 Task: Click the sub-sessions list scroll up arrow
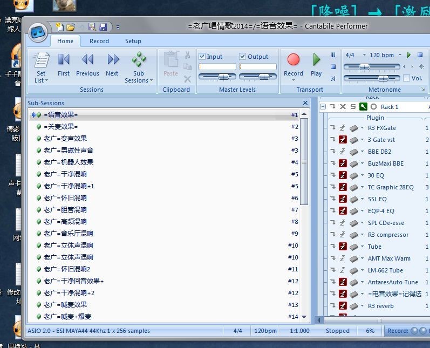point(304,114)
